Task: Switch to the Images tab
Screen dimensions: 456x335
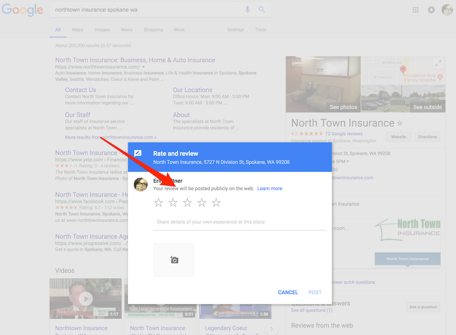Action: click(x=102, y=30)
